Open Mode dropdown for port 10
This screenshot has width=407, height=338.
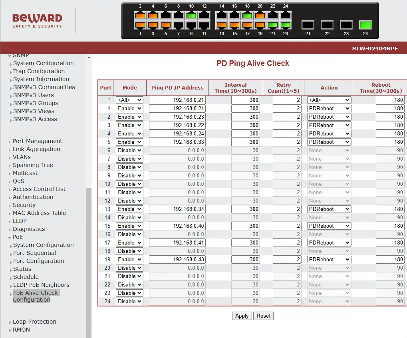pos(129,184)
